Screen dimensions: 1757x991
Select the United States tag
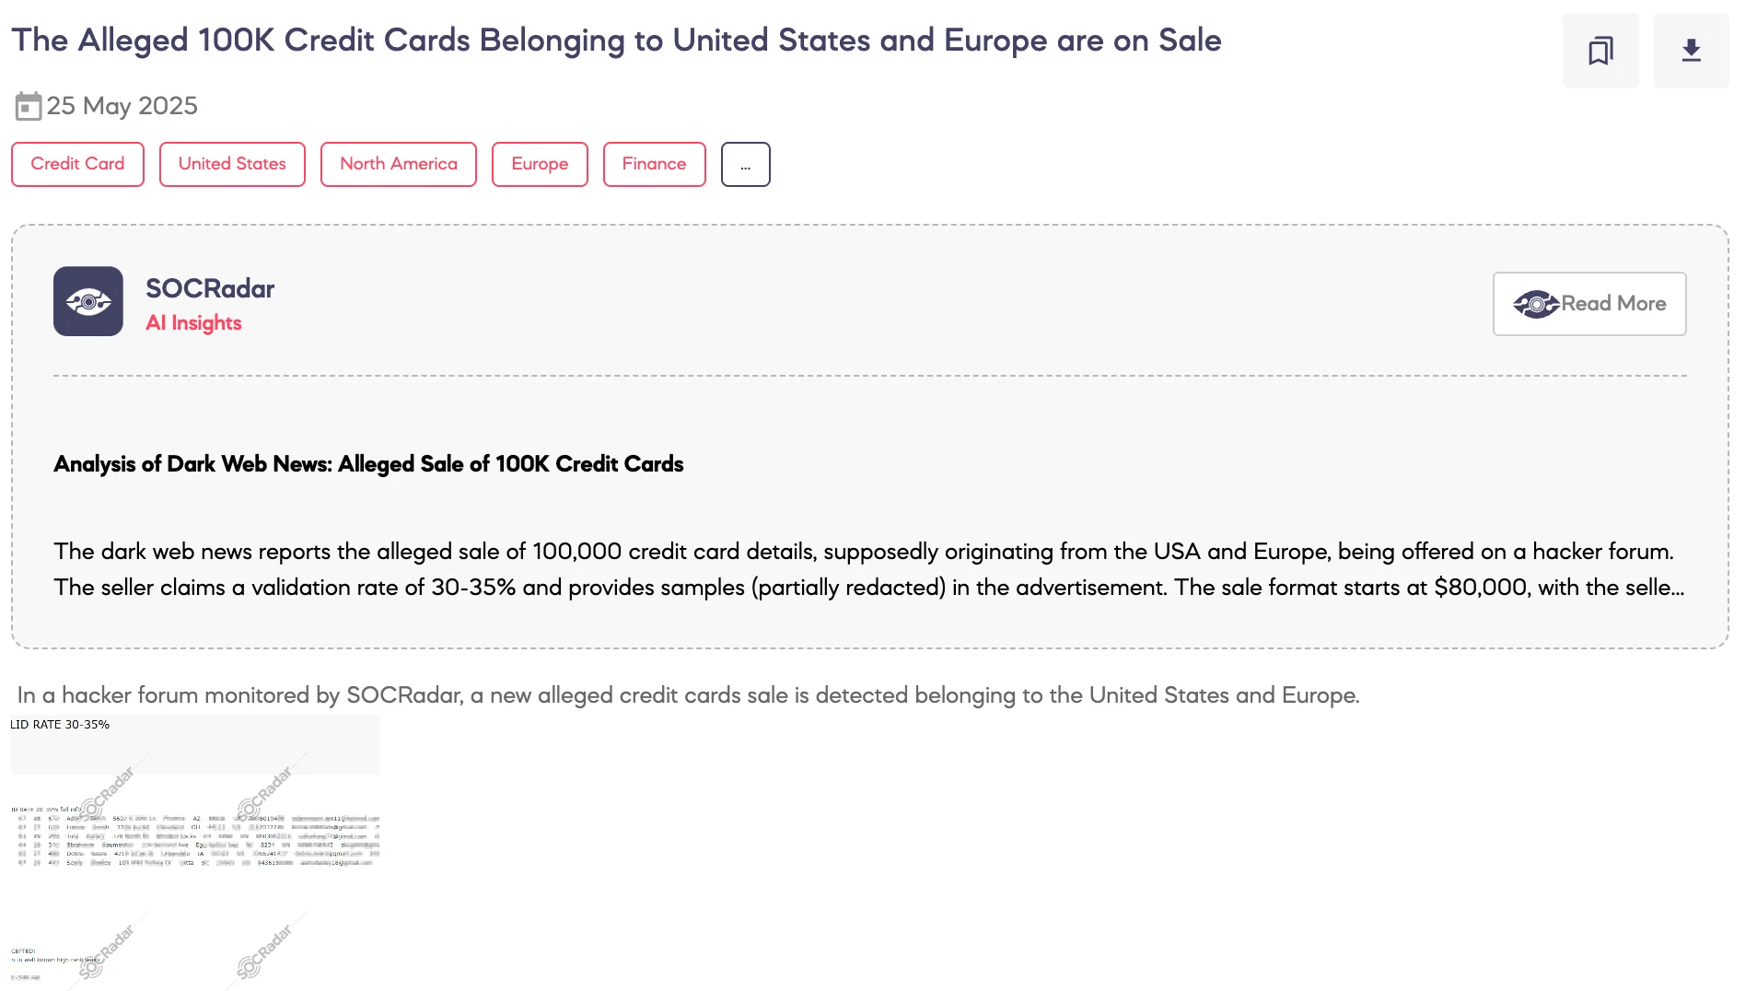(232, 164)
